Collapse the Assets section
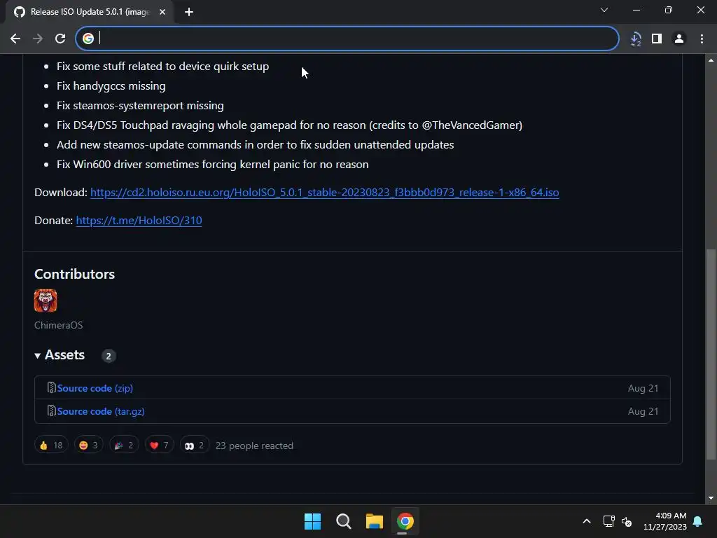717x538 pixels. pos(60,355)
